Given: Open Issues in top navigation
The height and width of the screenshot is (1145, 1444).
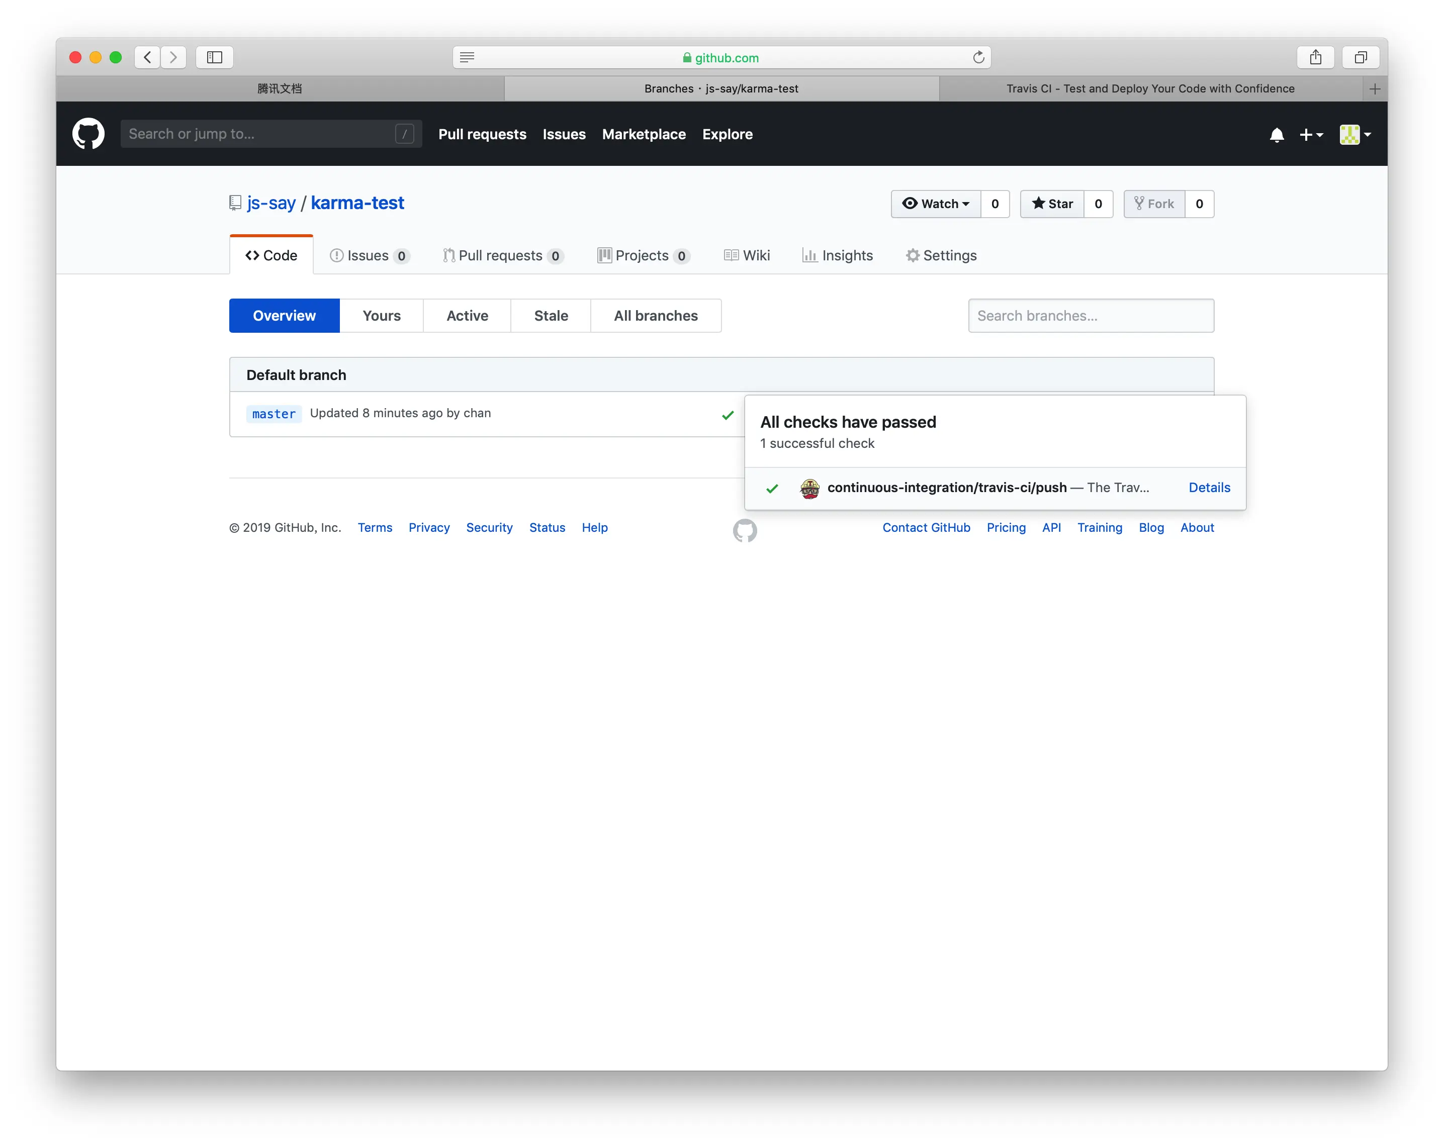Looking at the screenshot, I should point(564,135).
